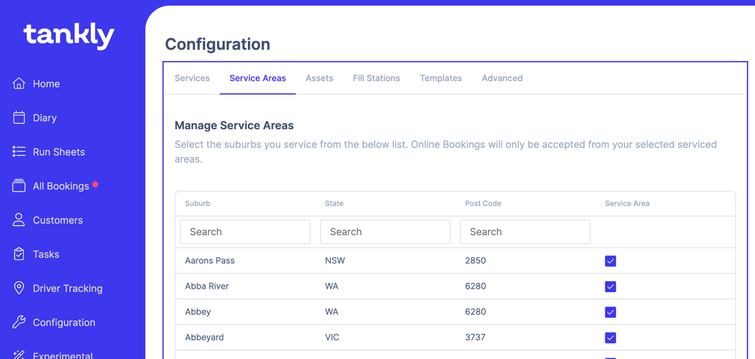Image resolution: width=755 pixels, height=359 pixels.
Task: Click the All Bookings stack icon
Action: [19, 186]
